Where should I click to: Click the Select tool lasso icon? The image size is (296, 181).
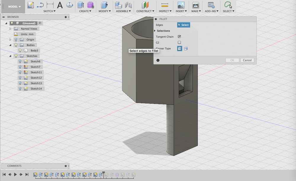pos(228,5)
